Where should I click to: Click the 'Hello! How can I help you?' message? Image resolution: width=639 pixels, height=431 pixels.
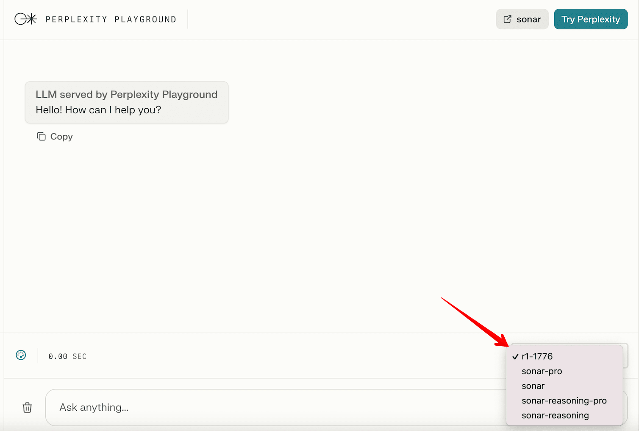(98, 110)
